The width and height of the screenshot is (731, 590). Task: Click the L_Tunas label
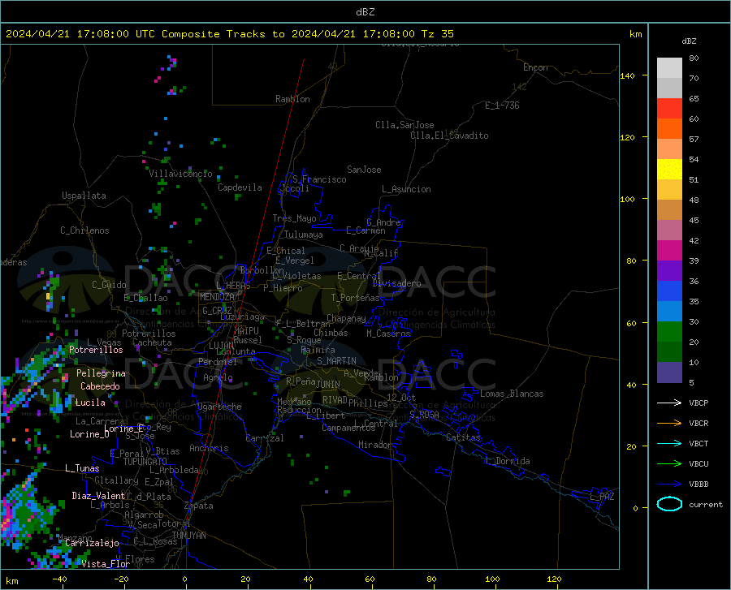[x=82, y=468]
